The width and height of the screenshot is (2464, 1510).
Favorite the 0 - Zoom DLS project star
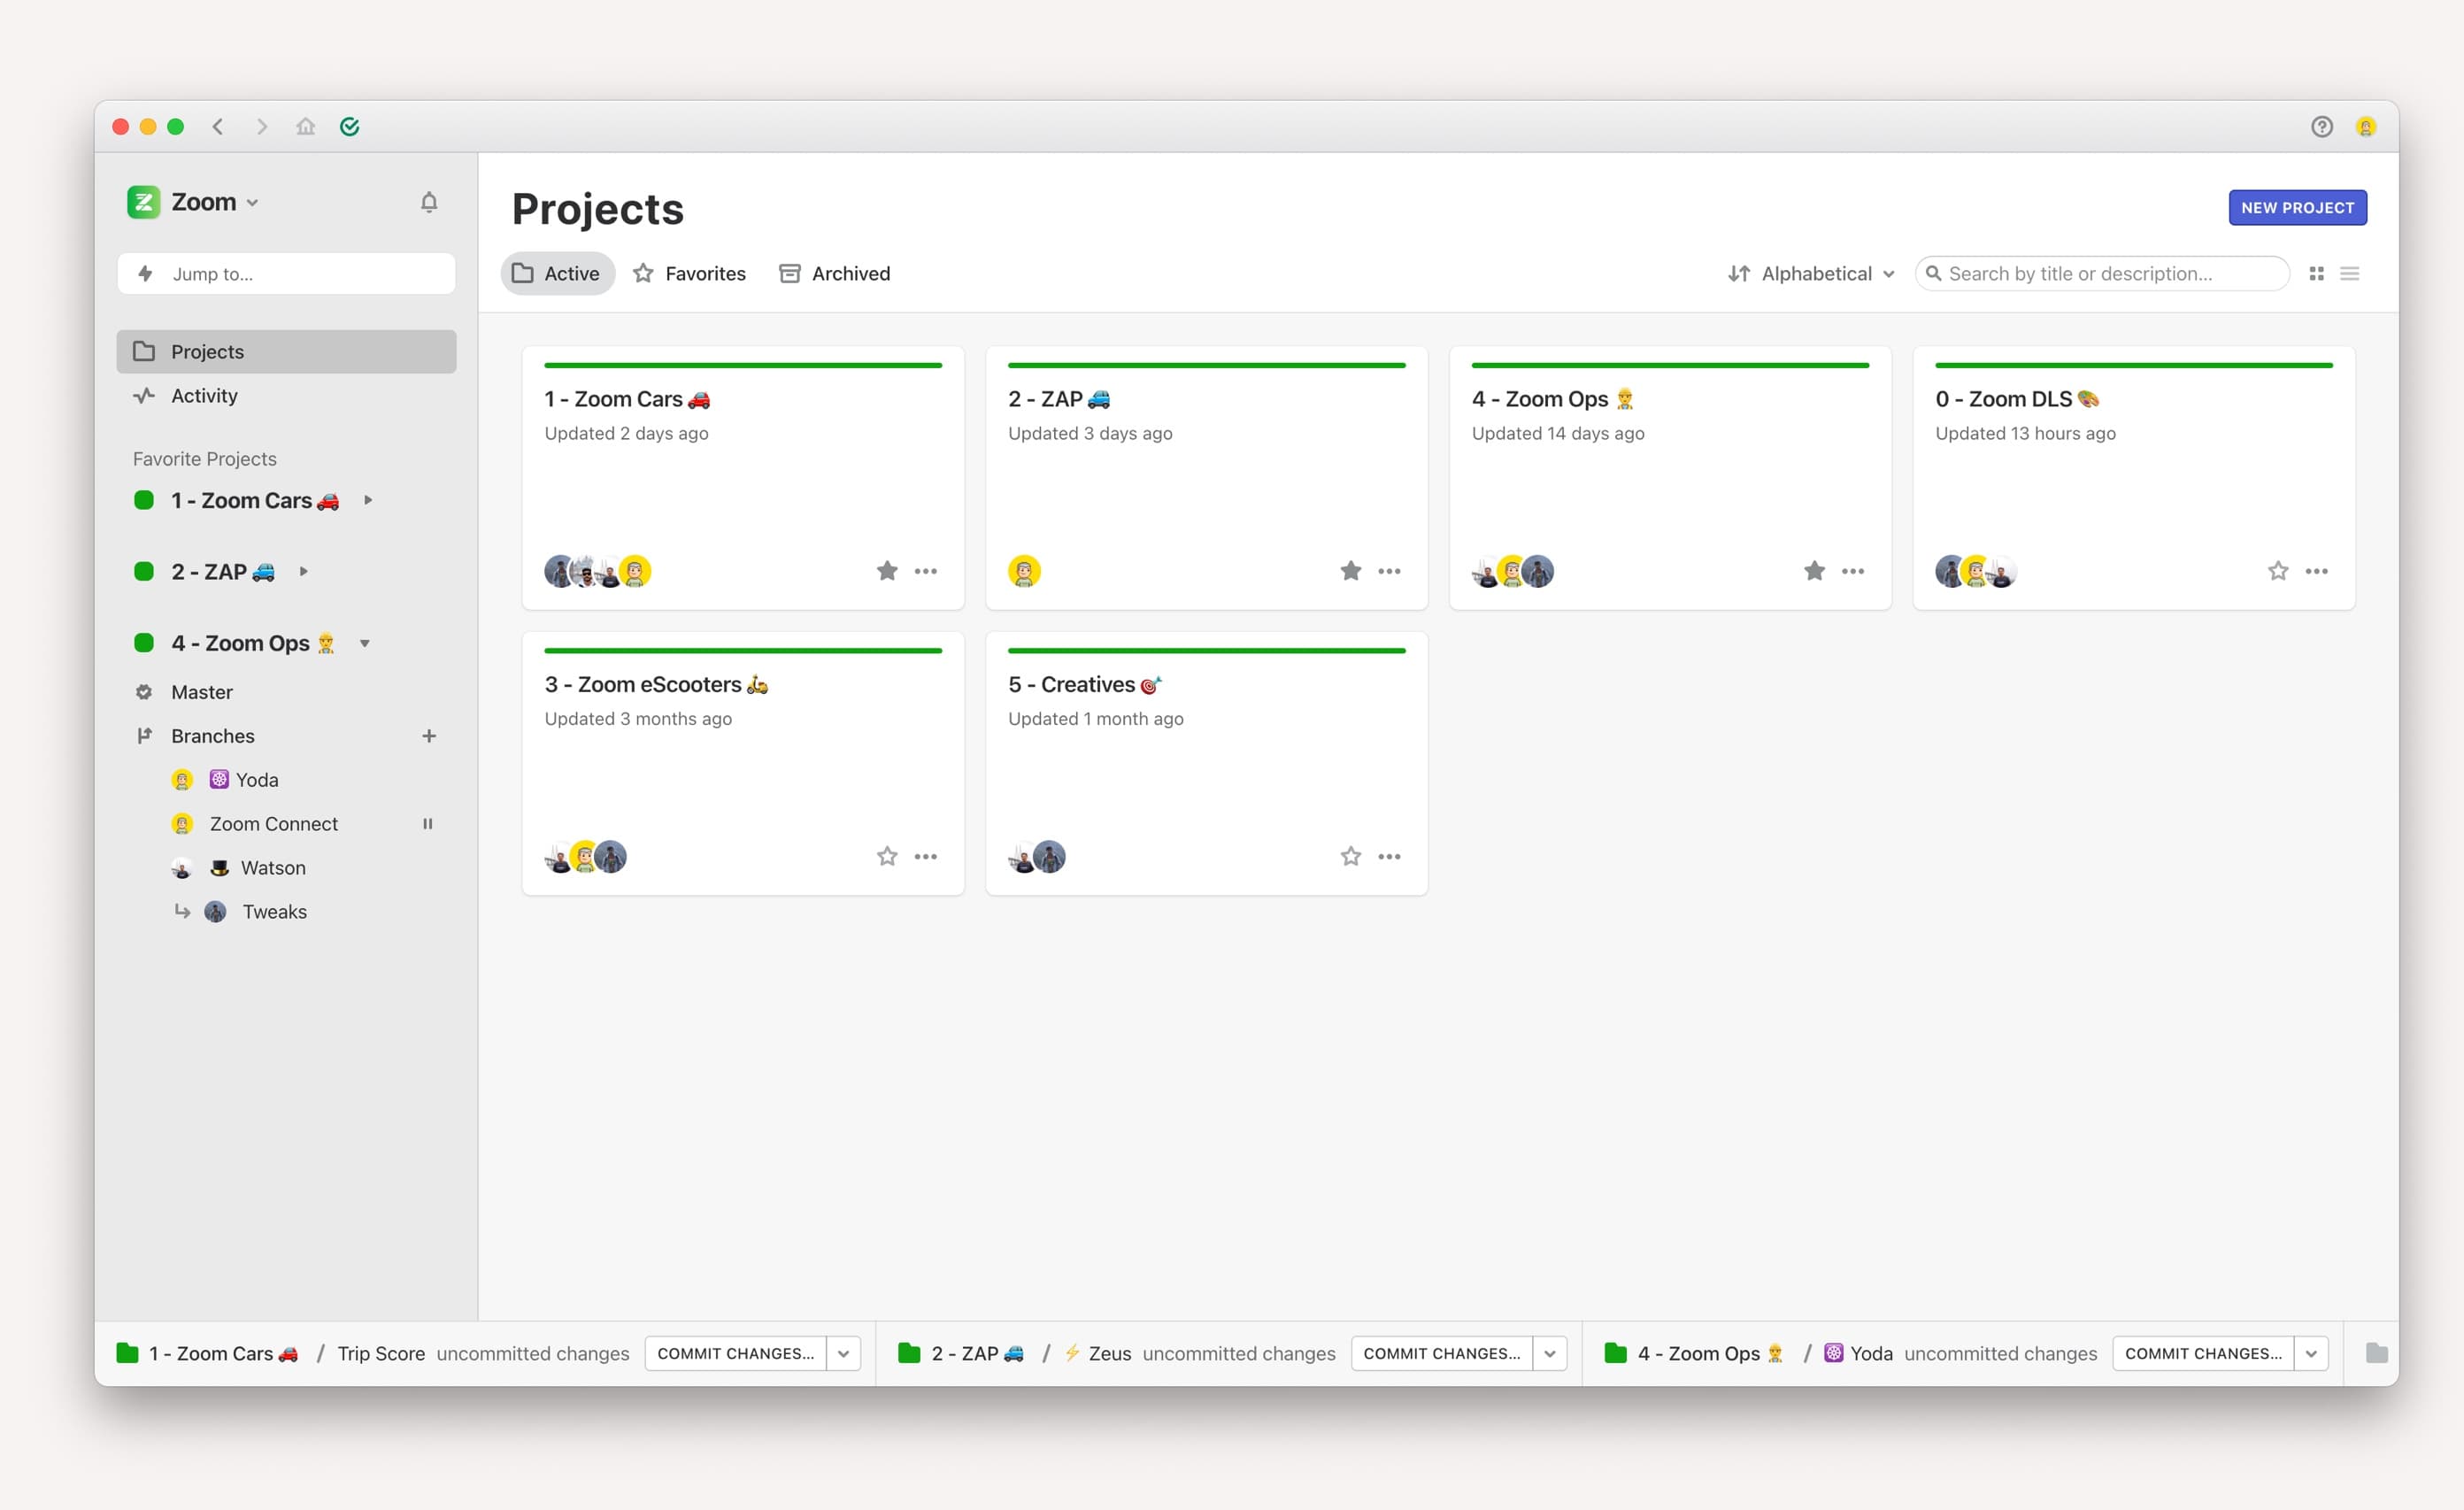pos(2278,571)
